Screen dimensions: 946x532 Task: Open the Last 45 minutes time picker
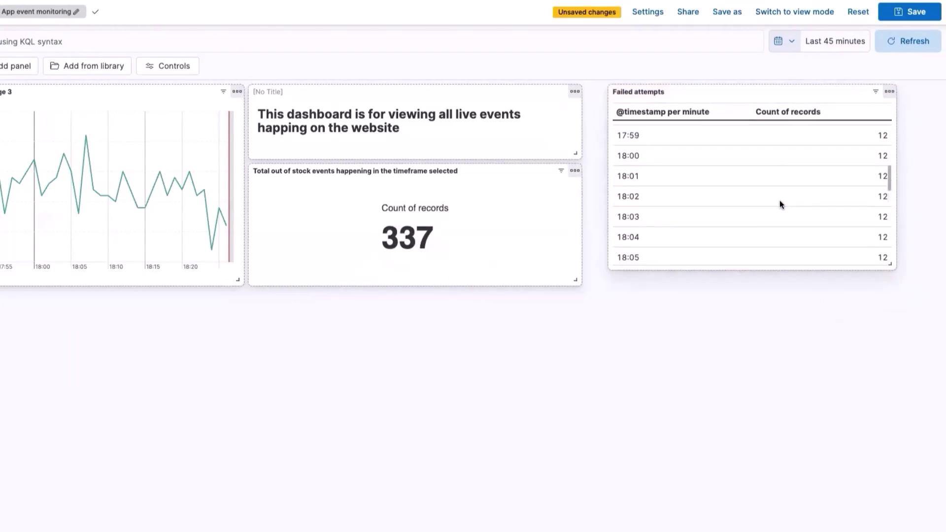(x=835, y=41)
